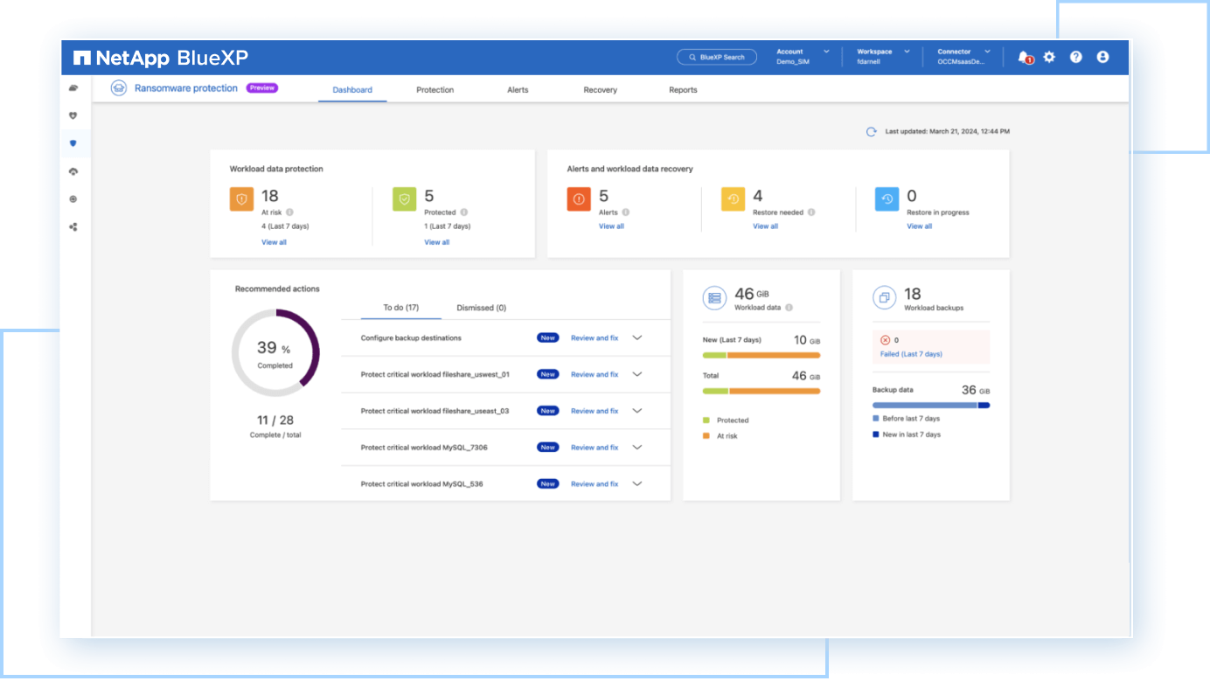This screenshot has width=1210, height=681.
Task: Refresh dashboard via the circular refresh icon
Action: point(870,130)
